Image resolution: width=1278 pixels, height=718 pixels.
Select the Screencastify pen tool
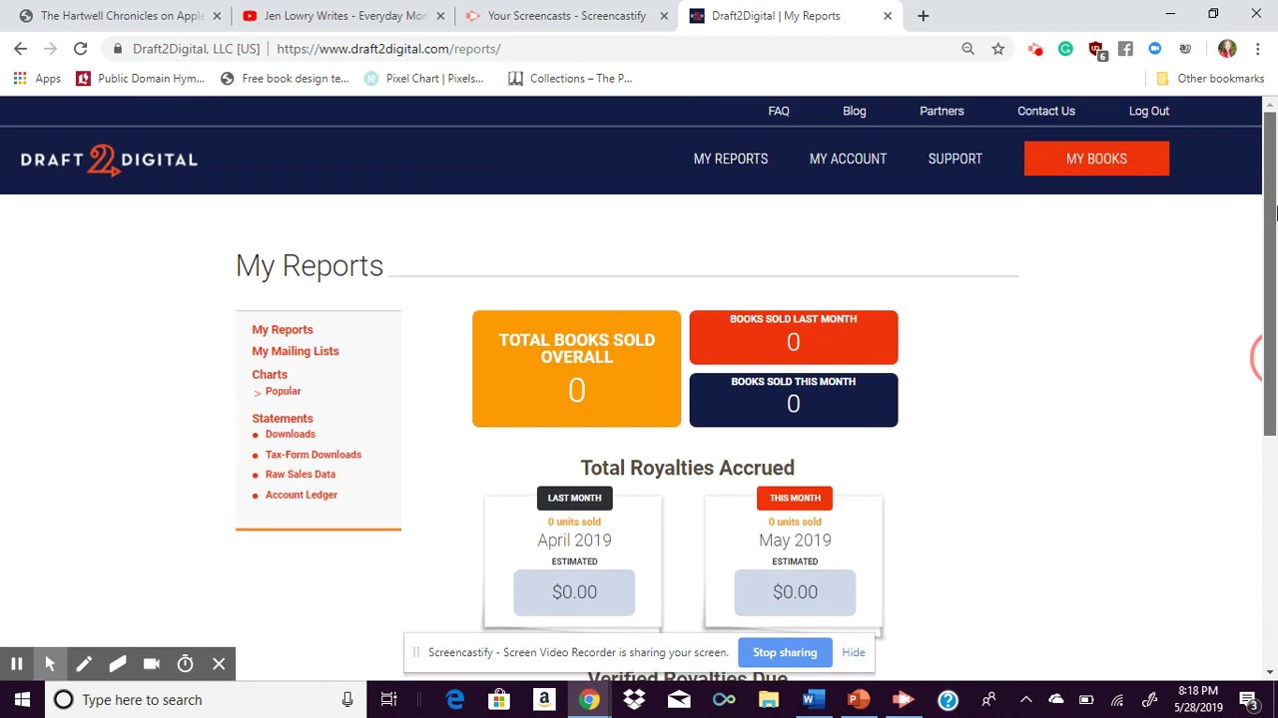[84, 664]
